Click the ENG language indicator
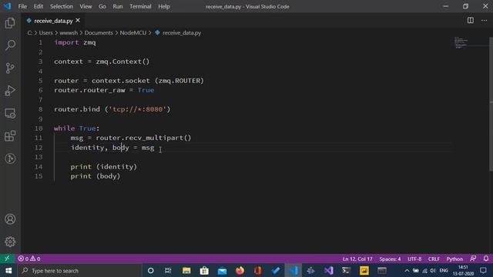Image resolution: width=493 pixels, height=277 pixels. pyautogui.click(x=444, y=270)
